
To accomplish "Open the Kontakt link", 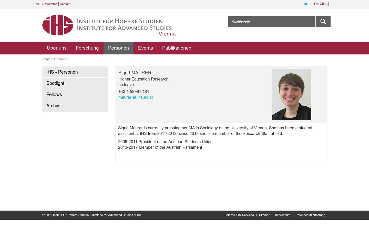I will (x=65, y=4).
